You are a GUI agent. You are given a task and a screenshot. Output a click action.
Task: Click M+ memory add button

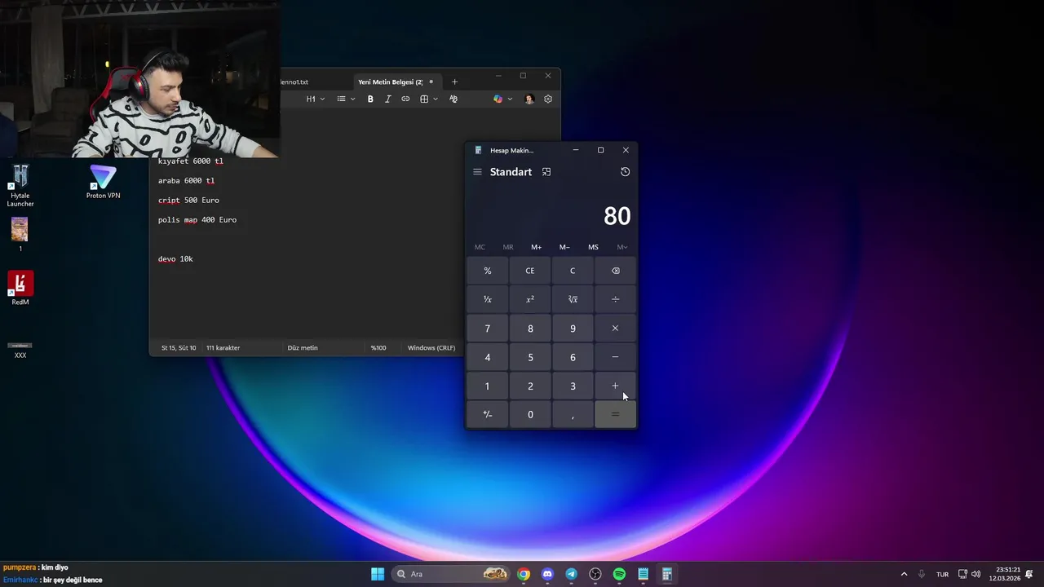point(536,247)
